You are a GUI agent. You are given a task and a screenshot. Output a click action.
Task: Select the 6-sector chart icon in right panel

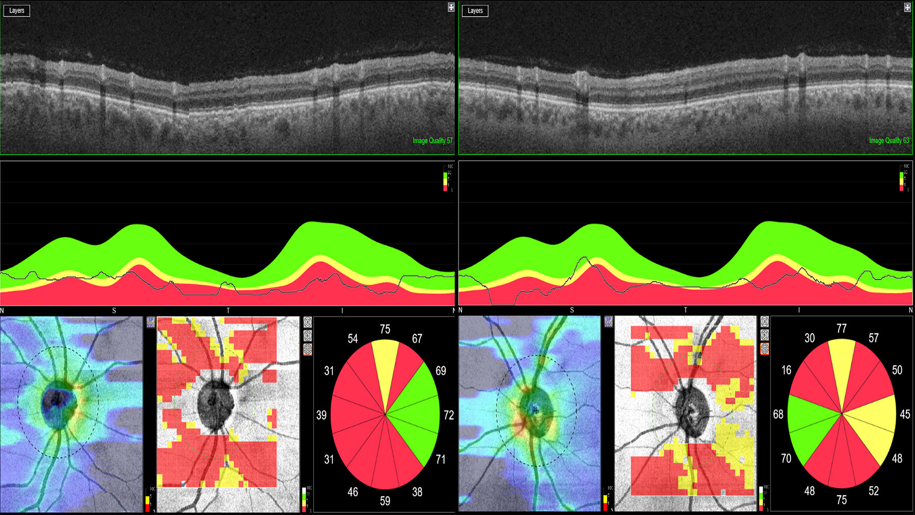(765, 336)
